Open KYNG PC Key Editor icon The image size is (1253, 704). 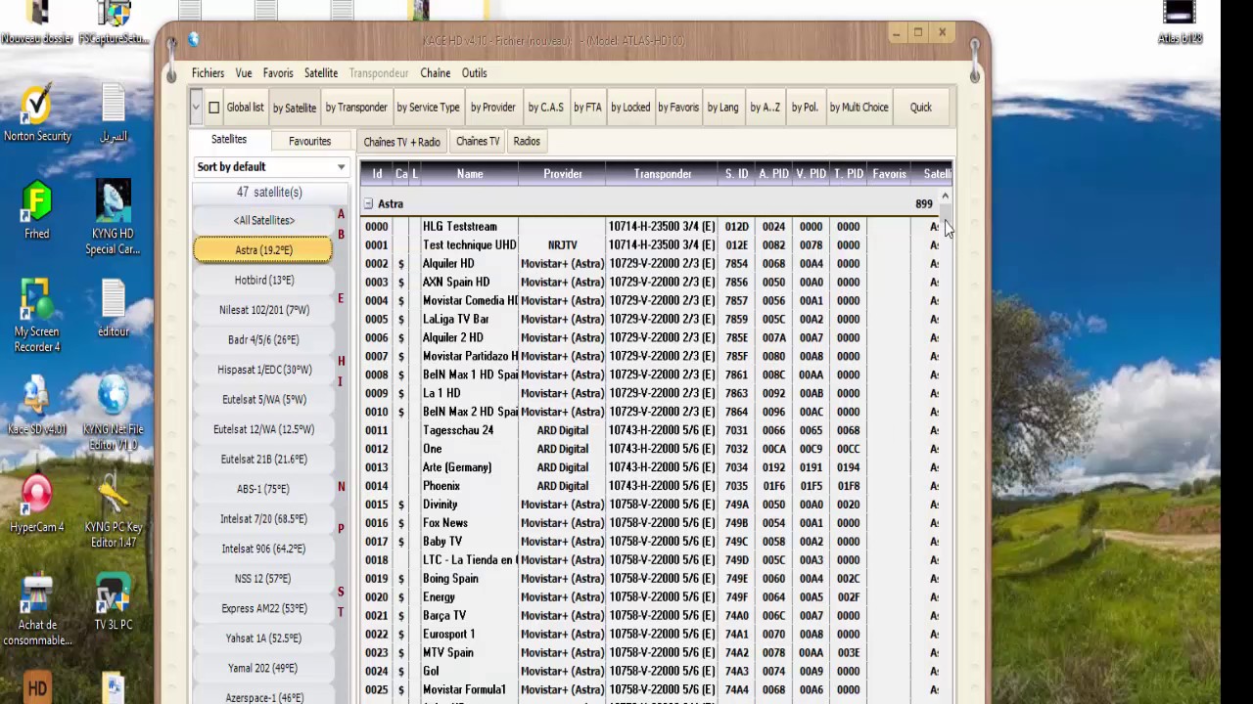(x=113, y=510)
